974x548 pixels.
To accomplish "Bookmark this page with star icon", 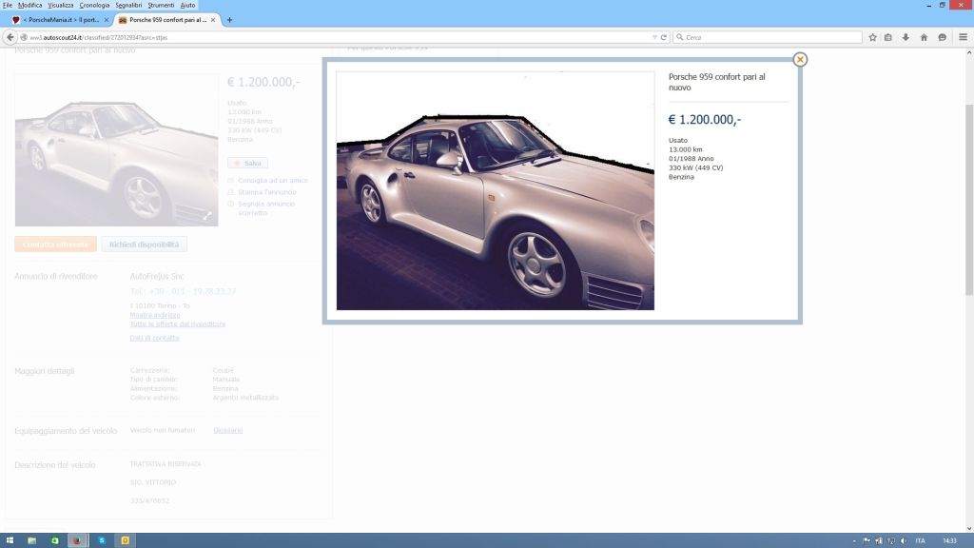I will click(x=873, y=37).
